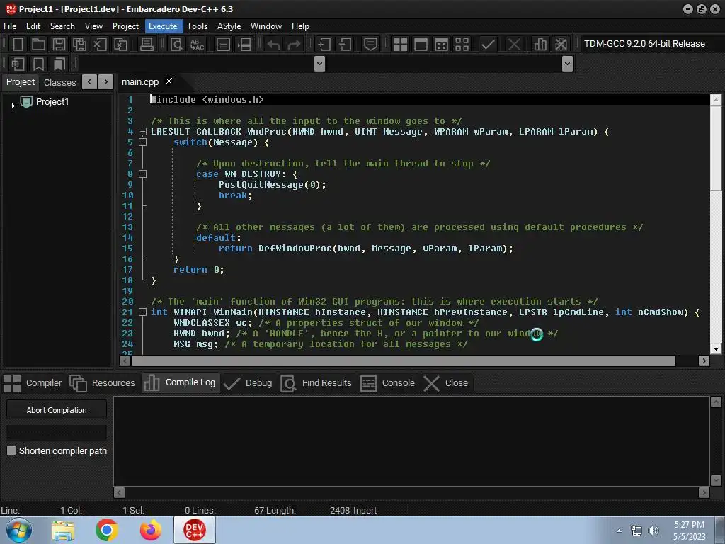Open the Window menu

pos(266,26)
